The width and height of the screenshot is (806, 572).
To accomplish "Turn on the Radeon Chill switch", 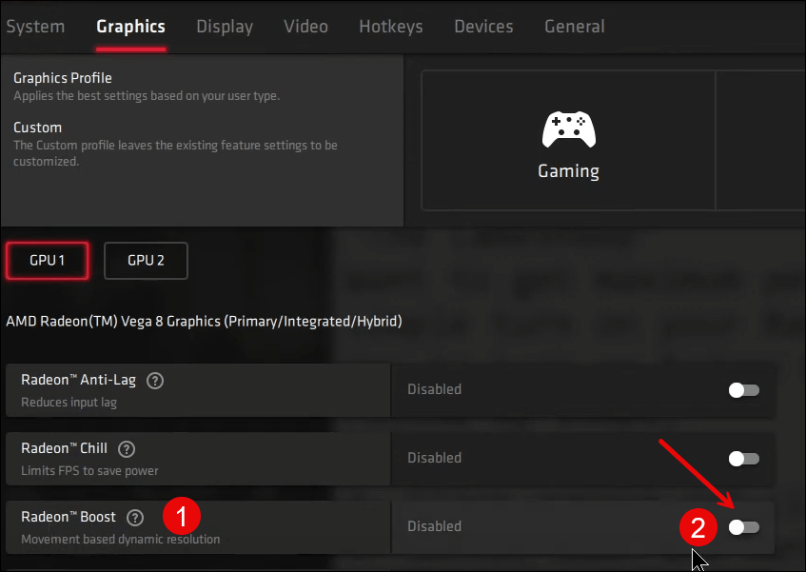I will pos(743,459).
